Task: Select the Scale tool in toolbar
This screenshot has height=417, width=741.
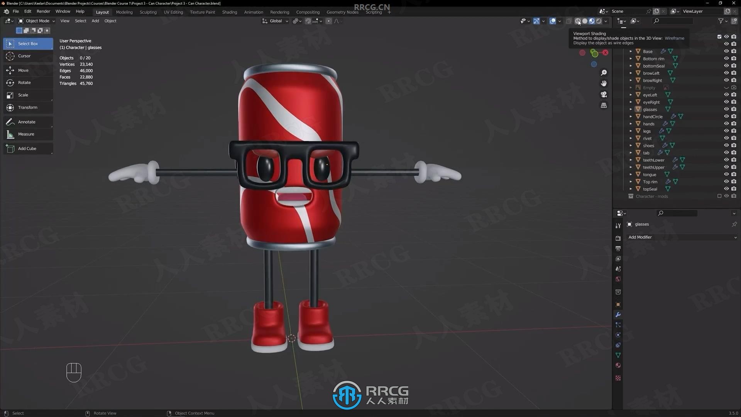Action: click(23, 95)
